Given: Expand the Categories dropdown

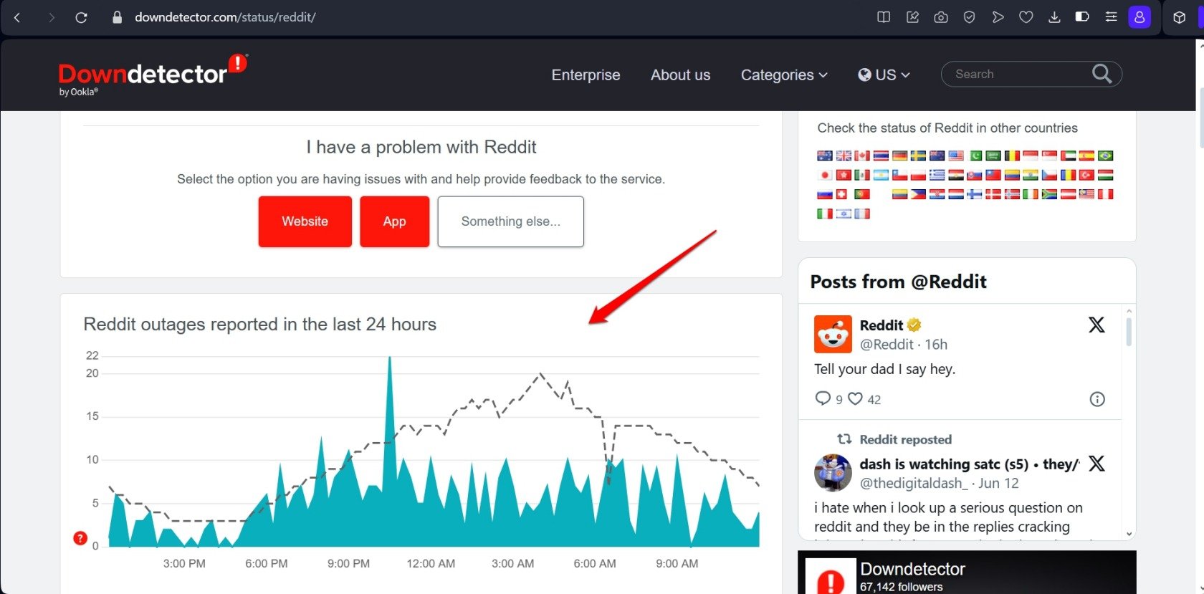Looking at the screenshot, I should coord(784,75).
